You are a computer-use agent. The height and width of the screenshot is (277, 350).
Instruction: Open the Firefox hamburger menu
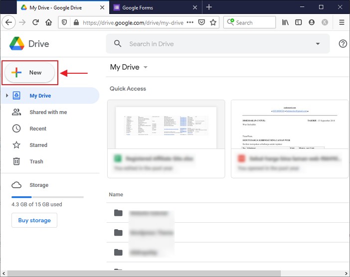pos(342,22)
